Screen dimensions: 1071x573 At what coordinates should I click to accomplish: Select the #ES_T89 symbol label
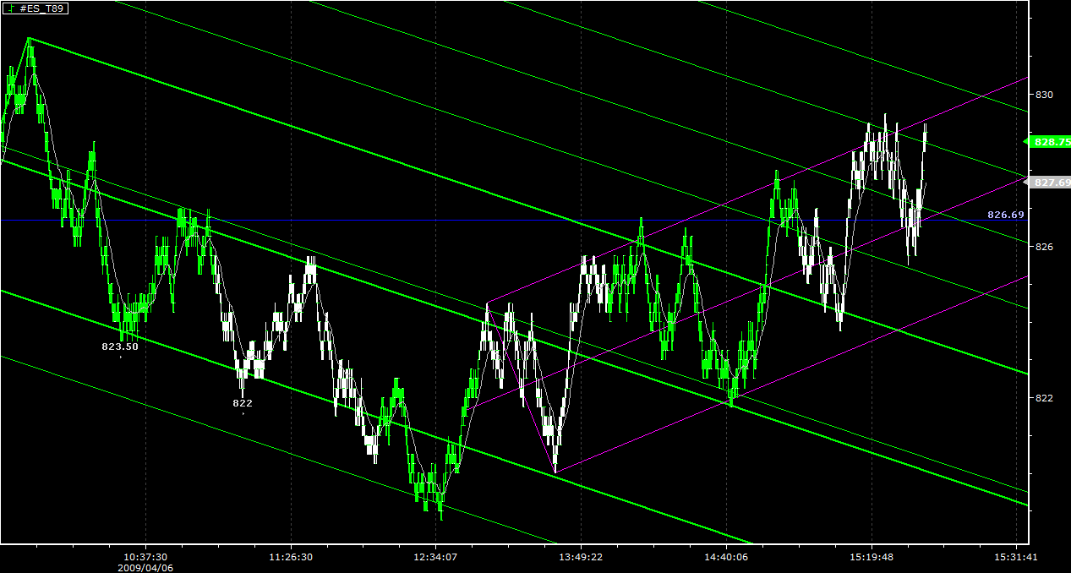(x=43, y=9)
